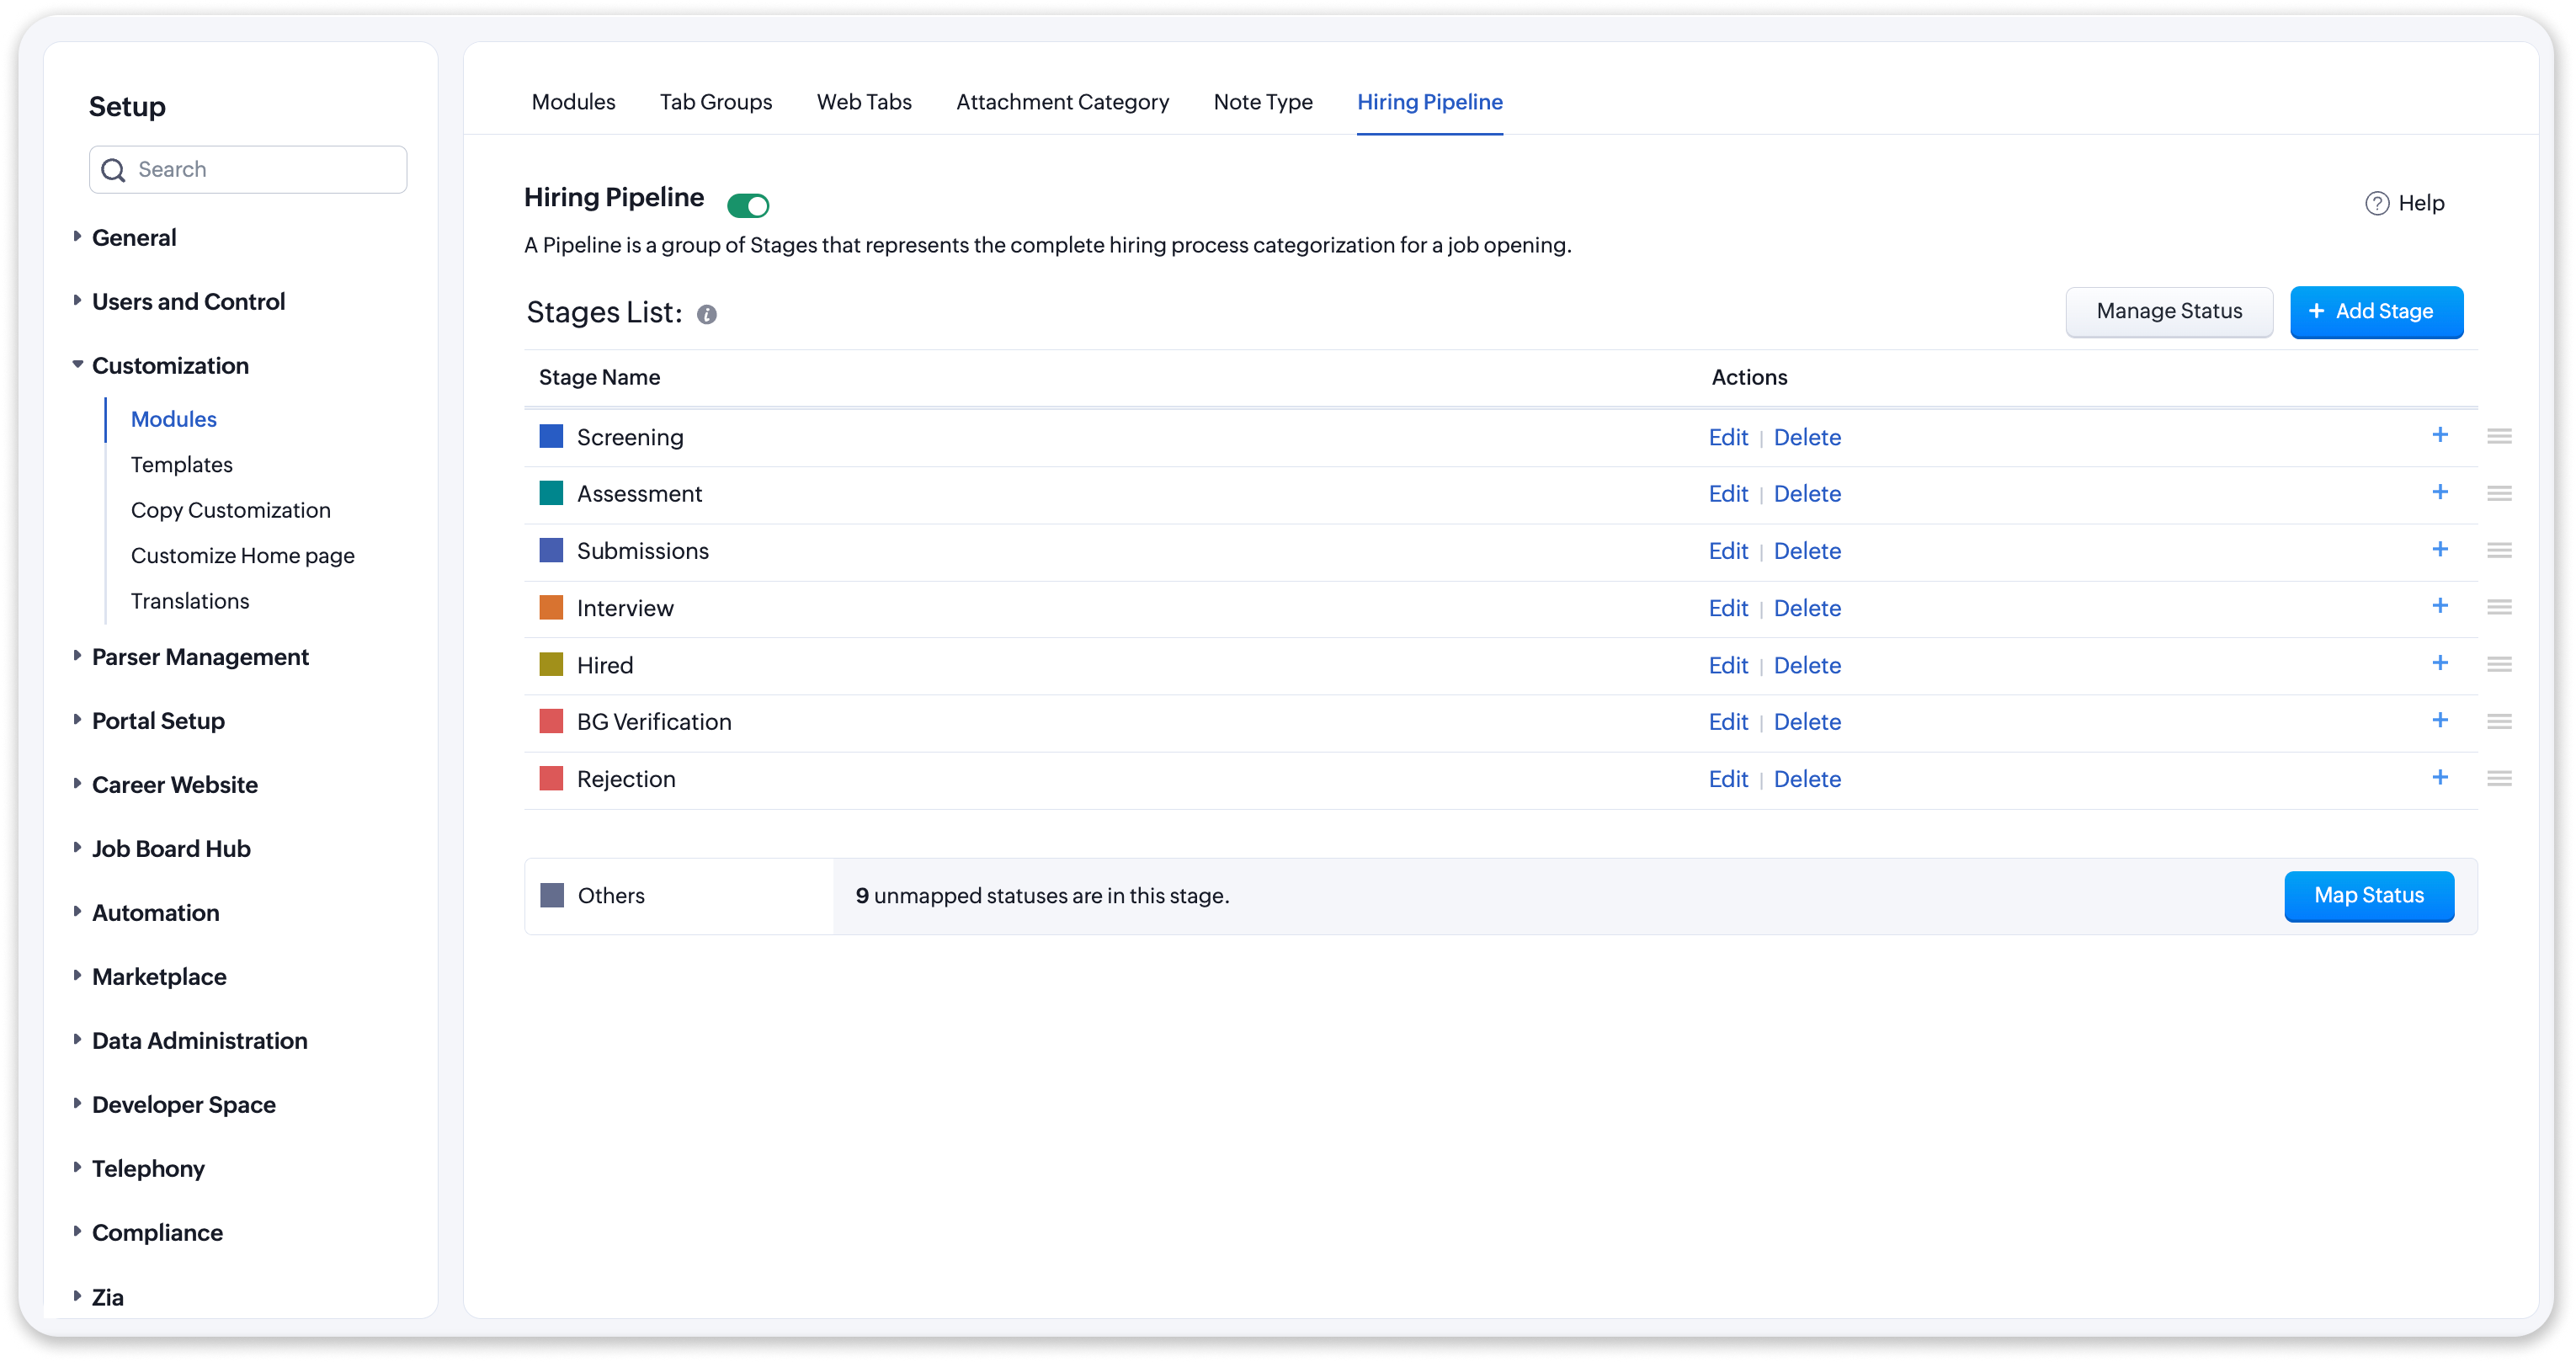Expand the Marketplace section
Image resolution: width=2576 pixels, height=1362 pixels.
pos(77,975)
